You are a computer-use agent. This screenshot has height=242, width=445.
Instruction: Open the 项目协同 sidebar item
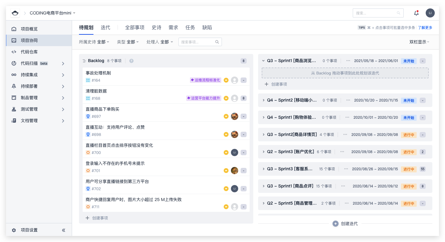click(x=39, y=40)
